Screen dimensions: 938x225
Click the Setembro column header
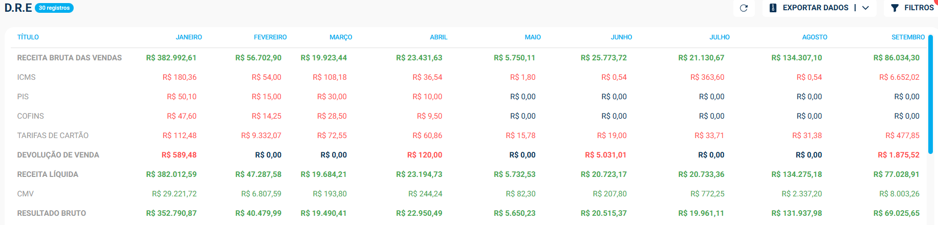point(908,37)
